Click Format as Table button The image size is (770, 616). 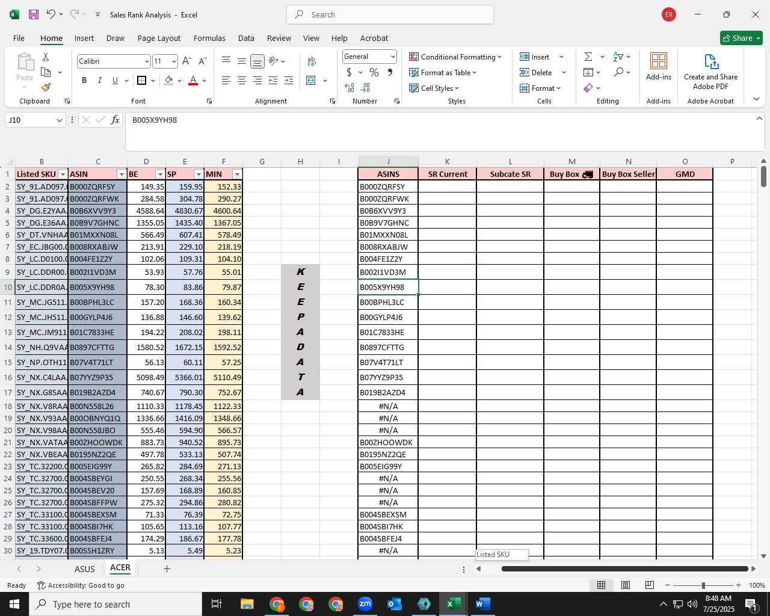tap(443, 72)
